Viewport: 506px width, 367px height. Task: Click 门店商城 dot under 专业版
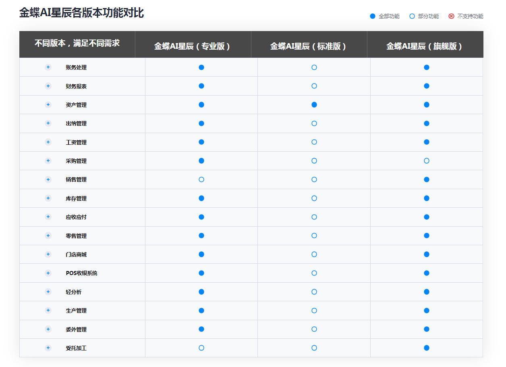point(201,254)
